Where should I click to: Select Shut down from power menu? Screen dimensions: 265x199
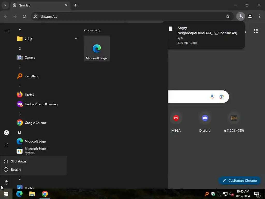pos(33,161)
